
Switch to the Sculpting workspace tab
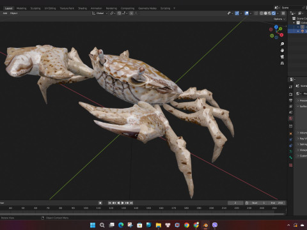coord(35,8)
